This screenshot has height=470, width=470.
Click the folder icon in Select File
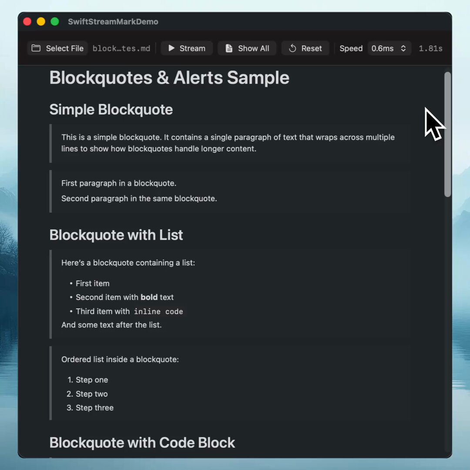click(36, 48)
